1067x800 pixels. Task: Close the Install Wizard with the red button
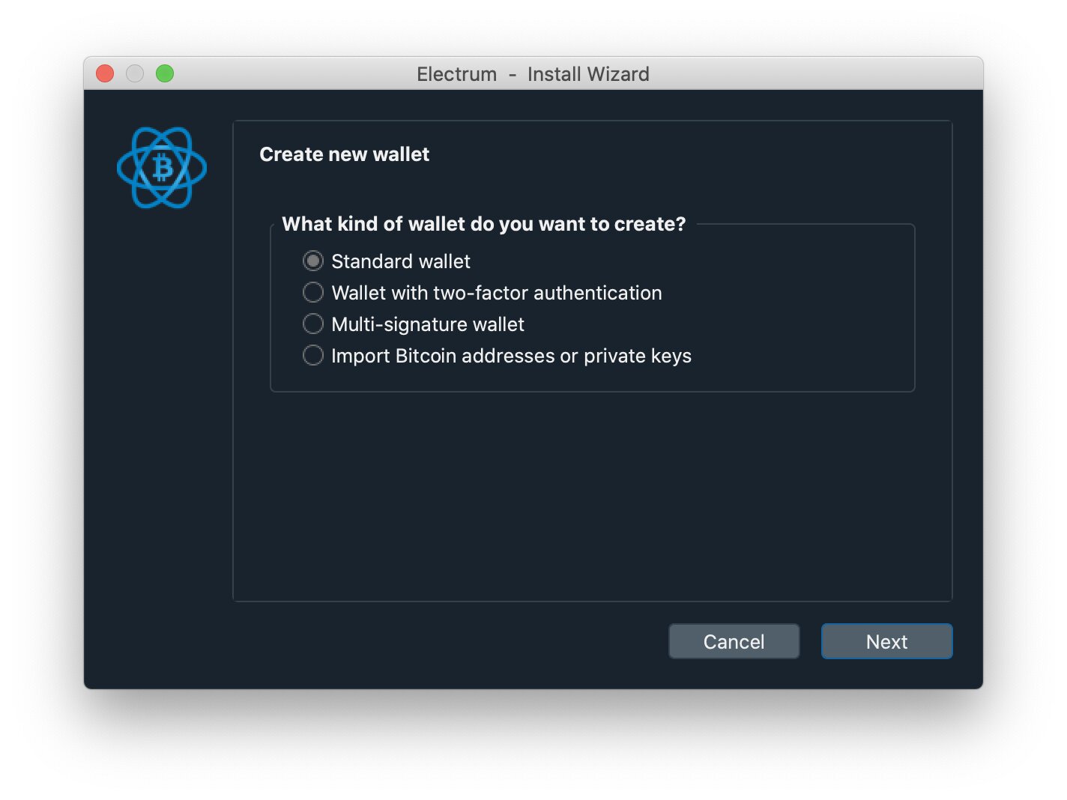(105, 73)
